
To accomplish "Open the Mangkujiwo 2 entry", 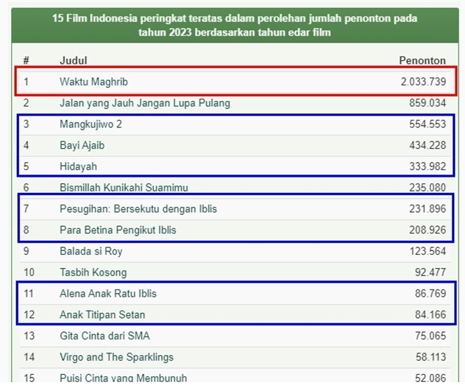I will coord(90,124).
